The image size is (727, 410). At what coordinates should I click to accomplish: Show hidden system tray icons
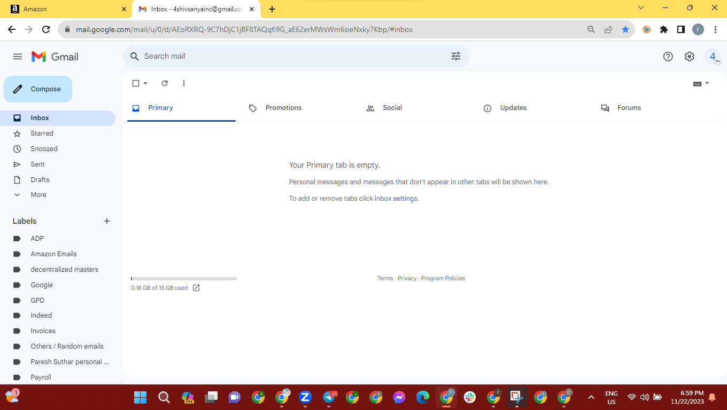[591, 397]
